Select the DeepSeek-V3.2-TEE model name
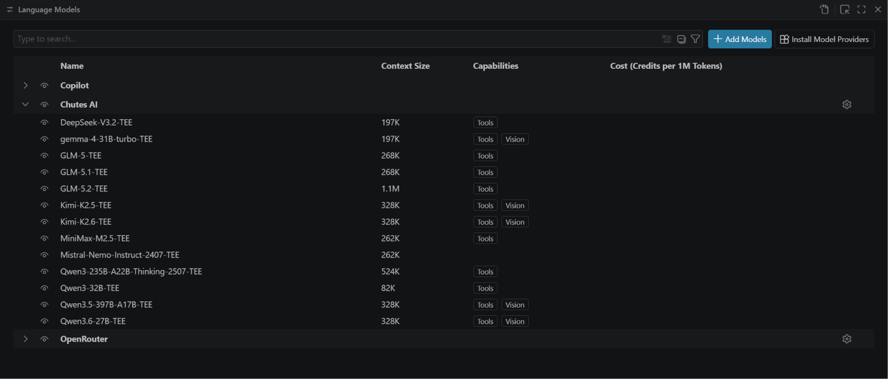The image size is (888, 379). click(x=96, y=122)
